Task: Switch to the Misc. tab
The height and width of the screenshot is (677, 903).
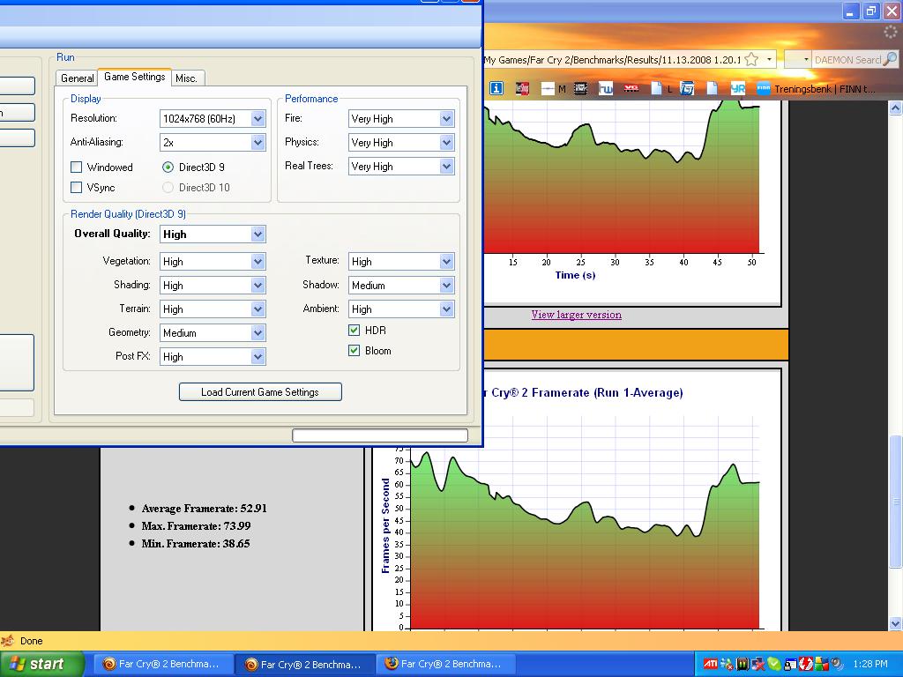Action: [187, 78]
